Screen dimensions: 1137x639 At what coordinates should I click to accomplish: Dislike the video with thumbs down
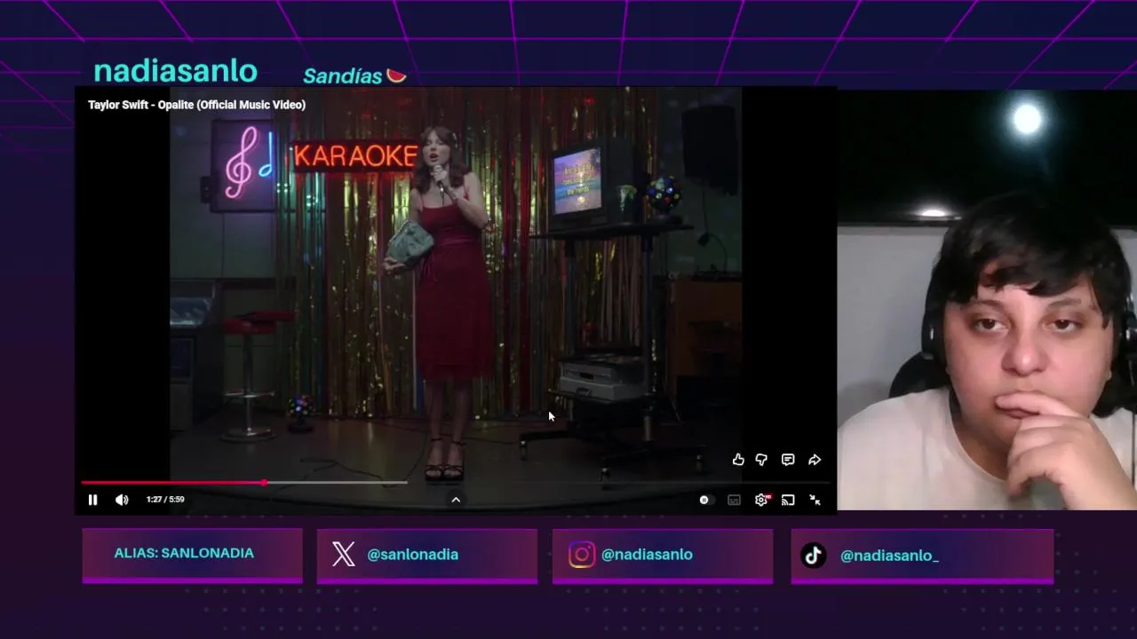tap(761, 460)
